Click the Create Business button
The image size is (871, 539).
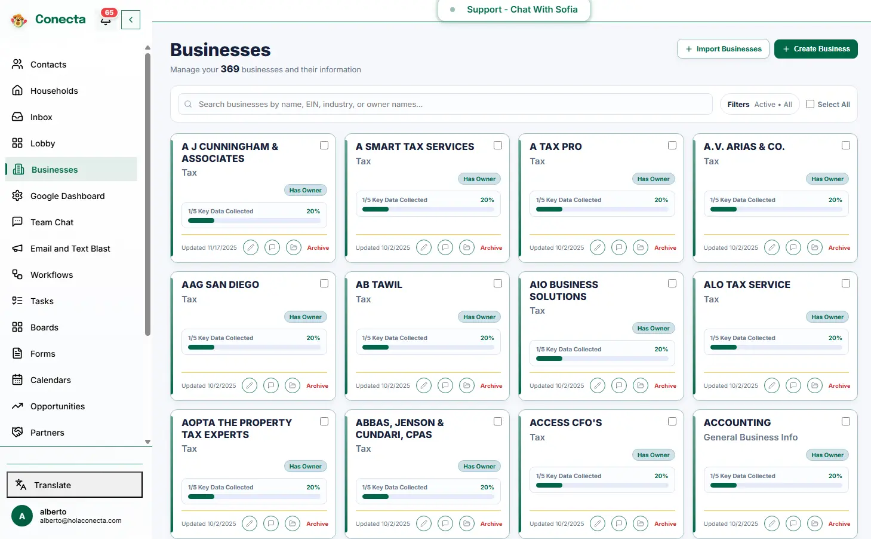tap(815, 49)
